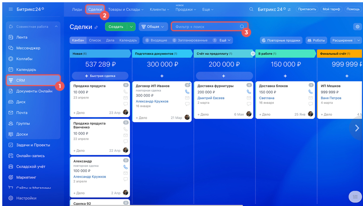363x206 pixels.
Task: Click + Дело on Доставка блоков card
Action: (265, 114)
